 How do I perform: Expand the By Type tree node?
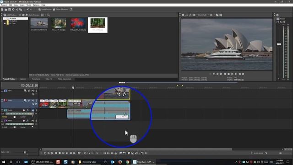point(5,23)
